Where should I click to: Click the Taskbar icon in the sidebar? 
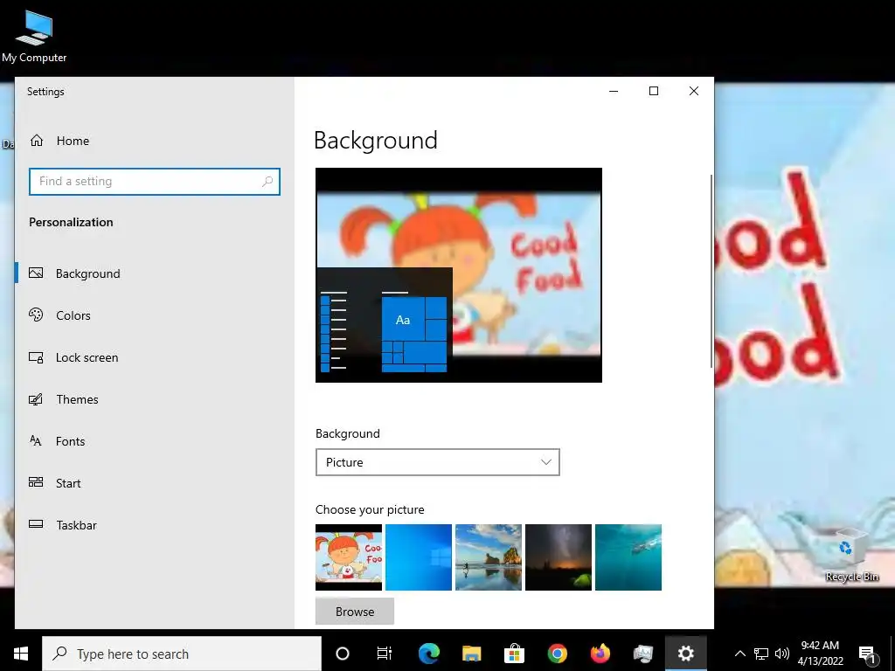pyautogui.click(x=36, y=524)
